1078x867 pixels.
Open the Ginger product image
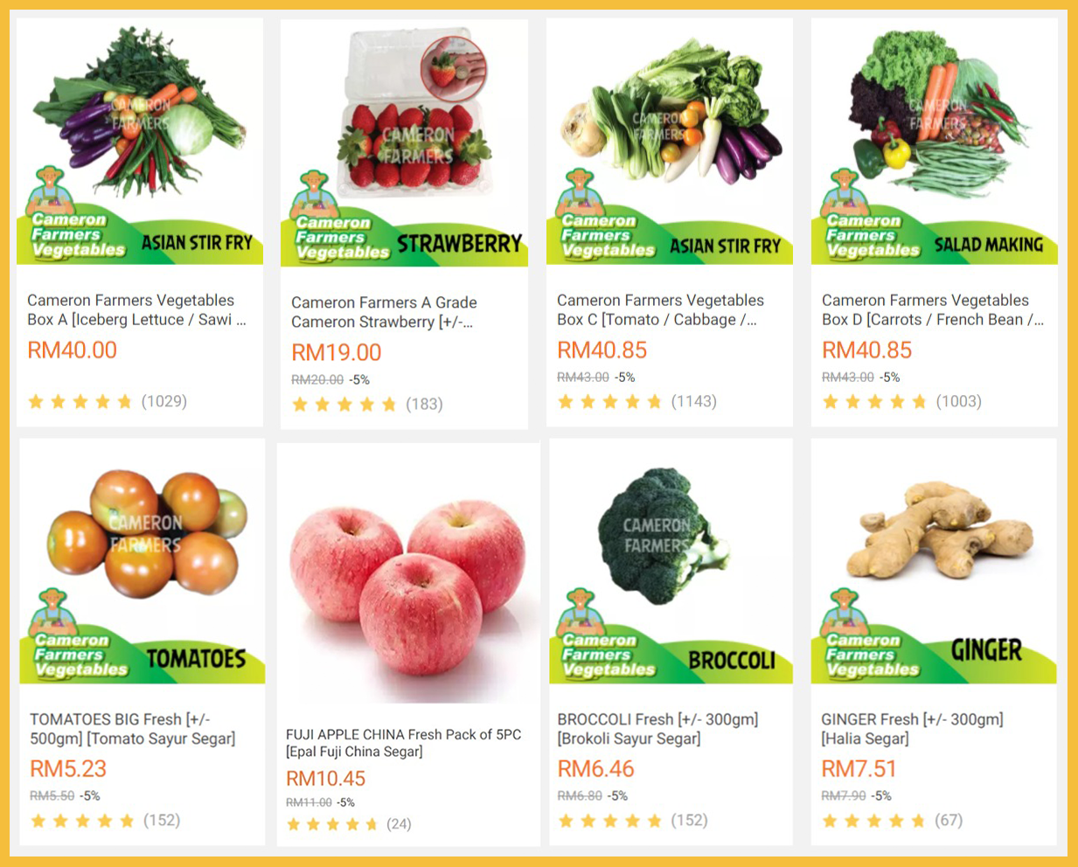(x=934, y=562)
